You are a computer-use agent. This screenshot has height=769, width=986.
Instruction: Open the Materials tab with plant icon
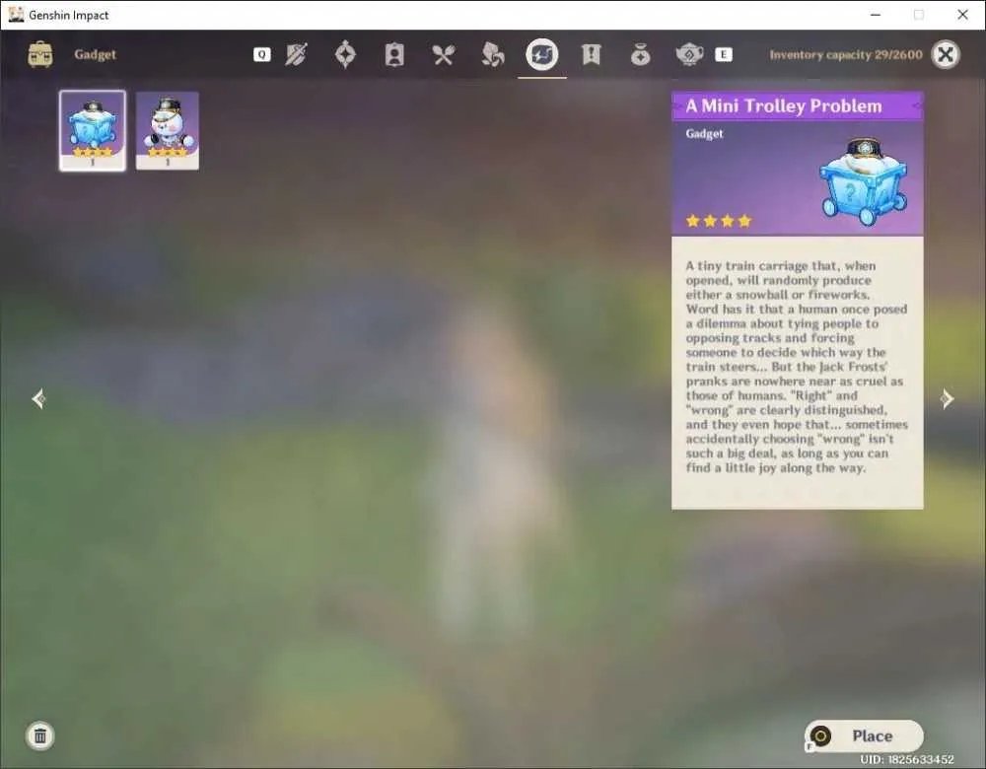pyautogui.click(x=492, y=54)
